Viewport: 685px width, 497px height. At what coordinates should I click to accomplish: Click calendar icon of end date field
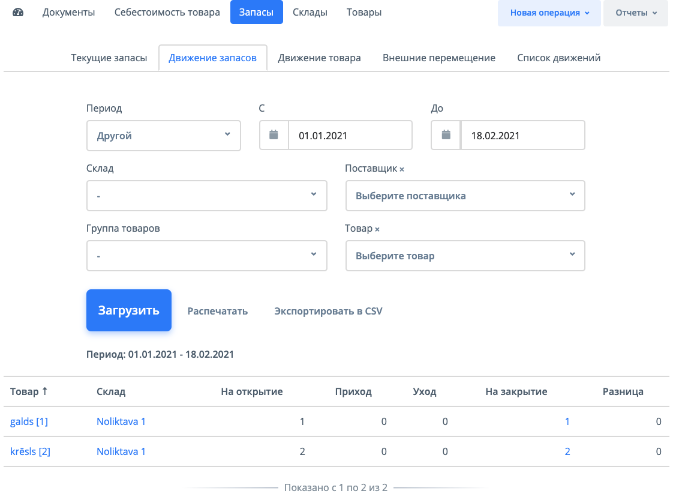[x=446, y=135]
